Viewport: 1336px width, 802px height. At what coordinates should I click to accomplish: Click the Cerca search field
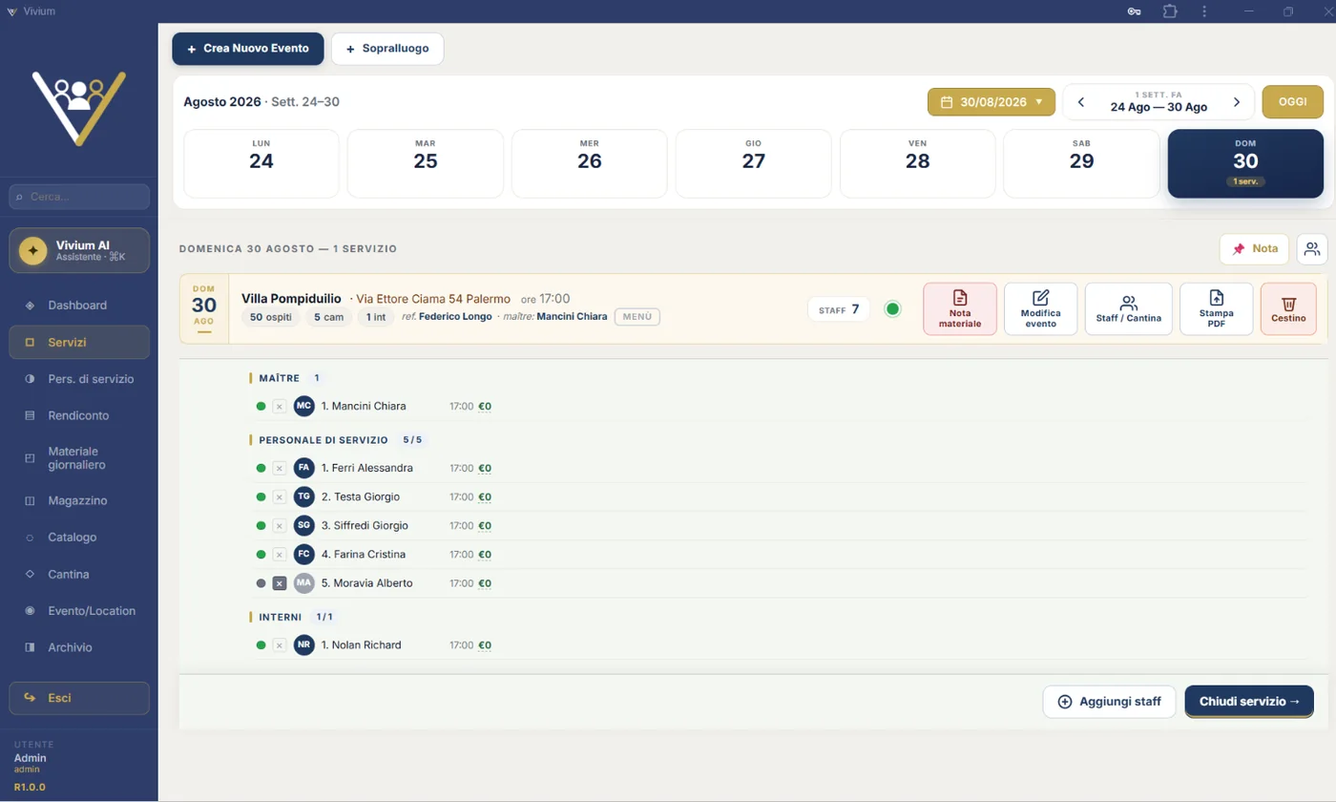point(79,197)
